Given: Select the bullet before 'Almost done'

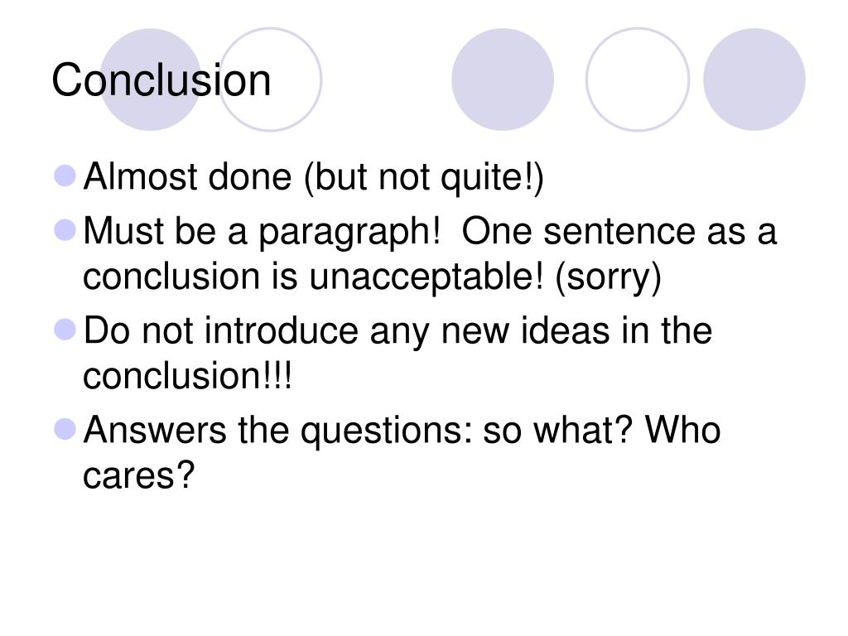Looking at the screenshot, I should pos(65,176).
